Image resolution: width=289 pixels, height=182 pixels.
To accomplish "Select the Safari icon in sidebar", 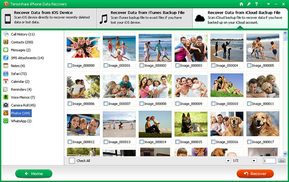I will tap(6, 74).
